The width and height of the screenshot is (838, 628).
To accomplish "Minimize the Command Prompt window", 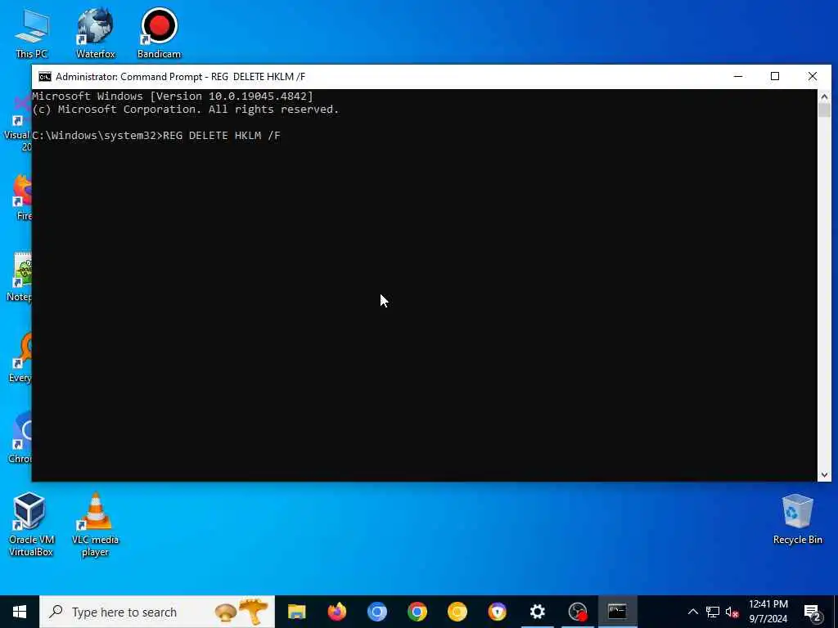I will pos(738,76).
